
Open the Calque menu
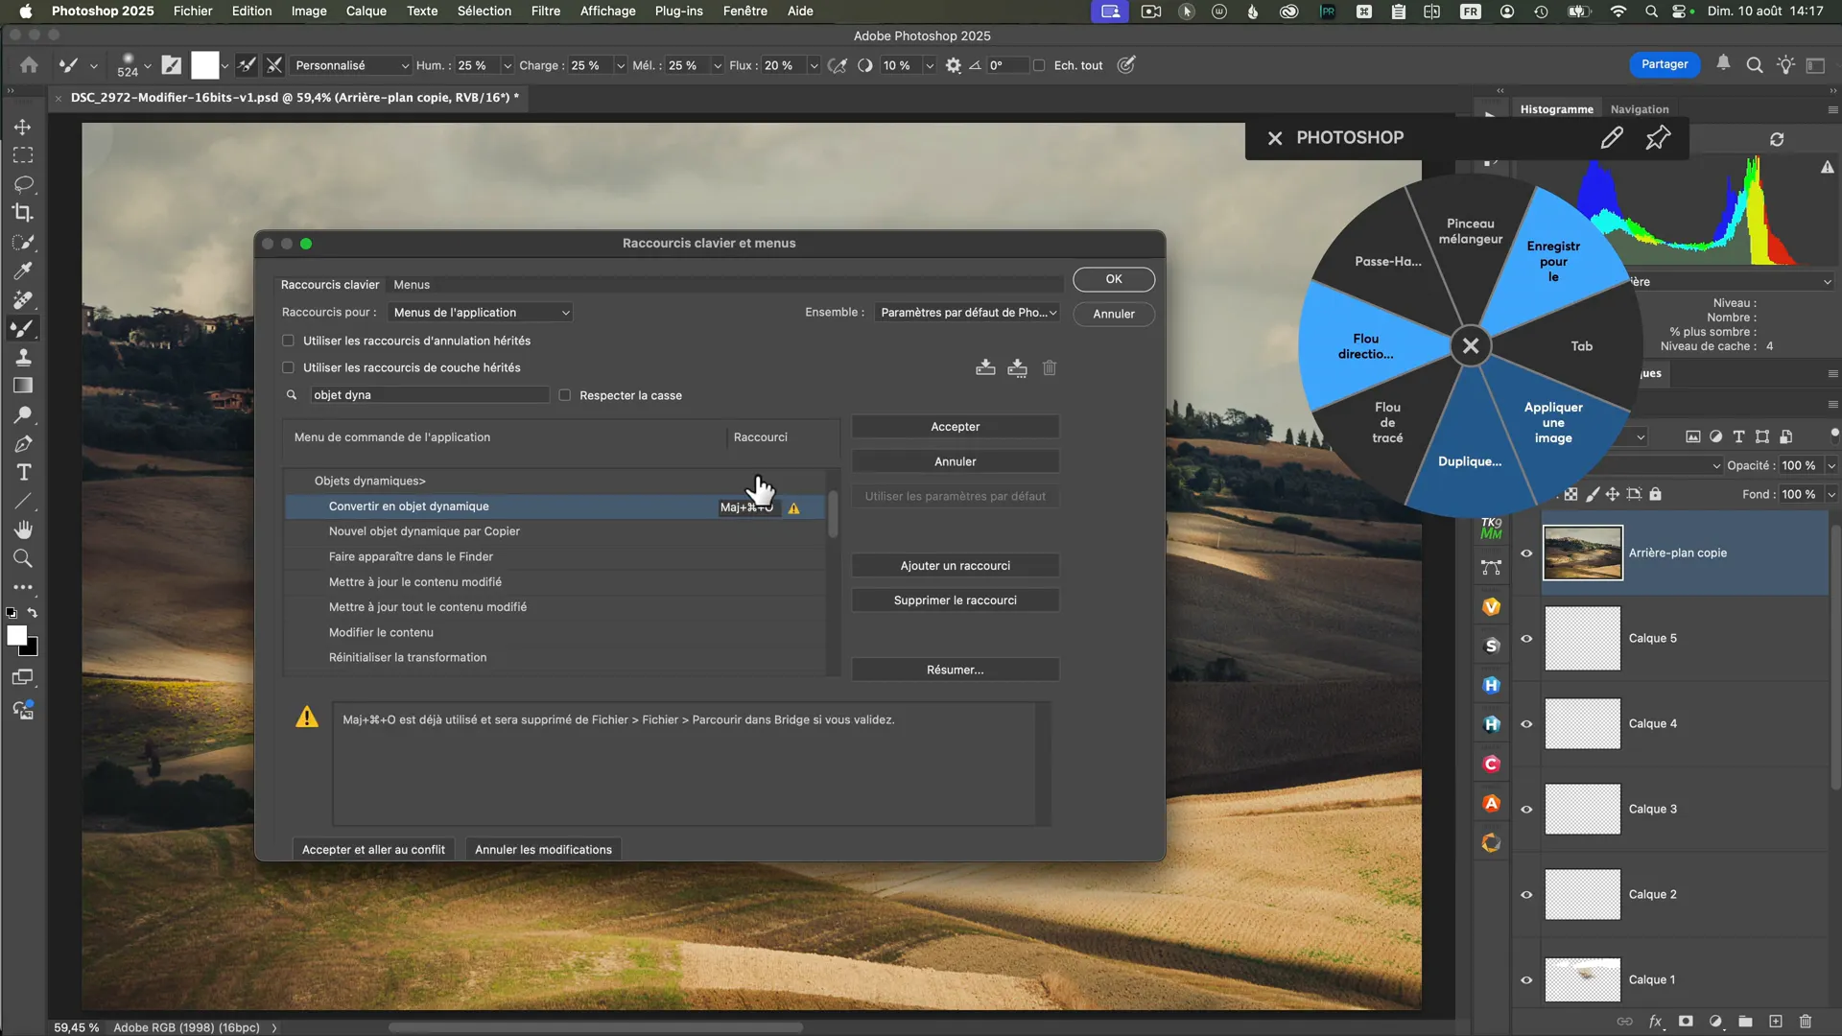tap(366, 11)
